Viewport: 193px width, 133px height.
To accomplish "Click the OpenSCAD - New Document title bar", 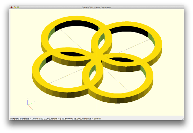I will pos(96,7).
